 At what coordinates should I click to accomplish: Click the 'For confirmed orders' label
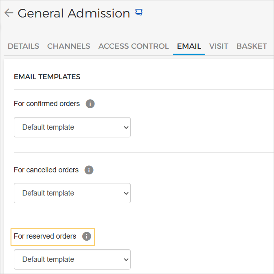point(47,104)
